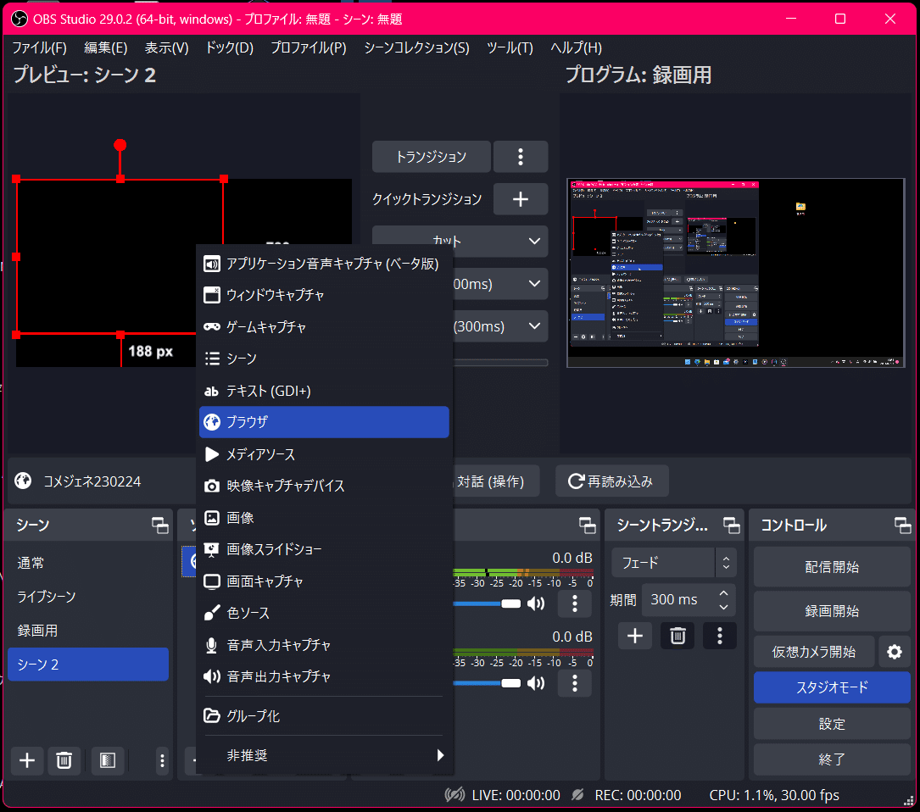Click 再読み込み reload button
The image size is (920, 812).
pos(612,481)
